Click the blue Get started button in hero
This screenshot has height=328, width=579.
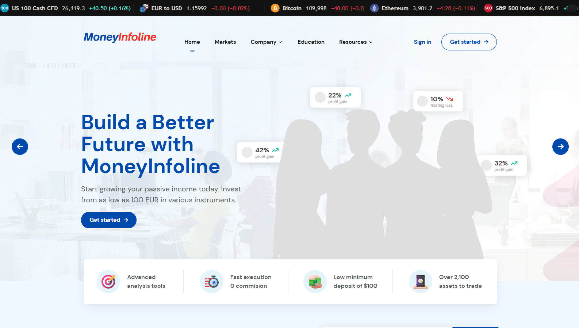(109, 220)
